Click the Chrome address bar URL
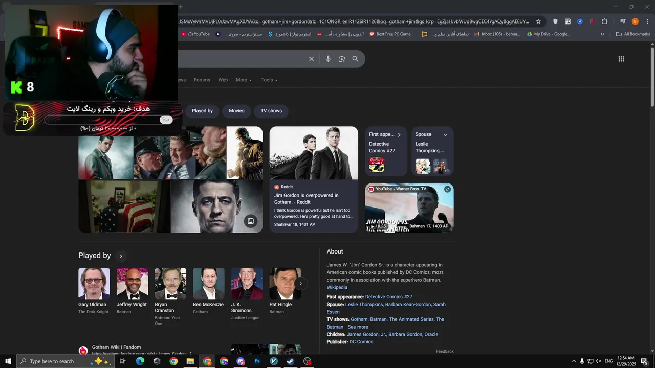The height and width of the screenshot is (368, 655). pos(353,21)
